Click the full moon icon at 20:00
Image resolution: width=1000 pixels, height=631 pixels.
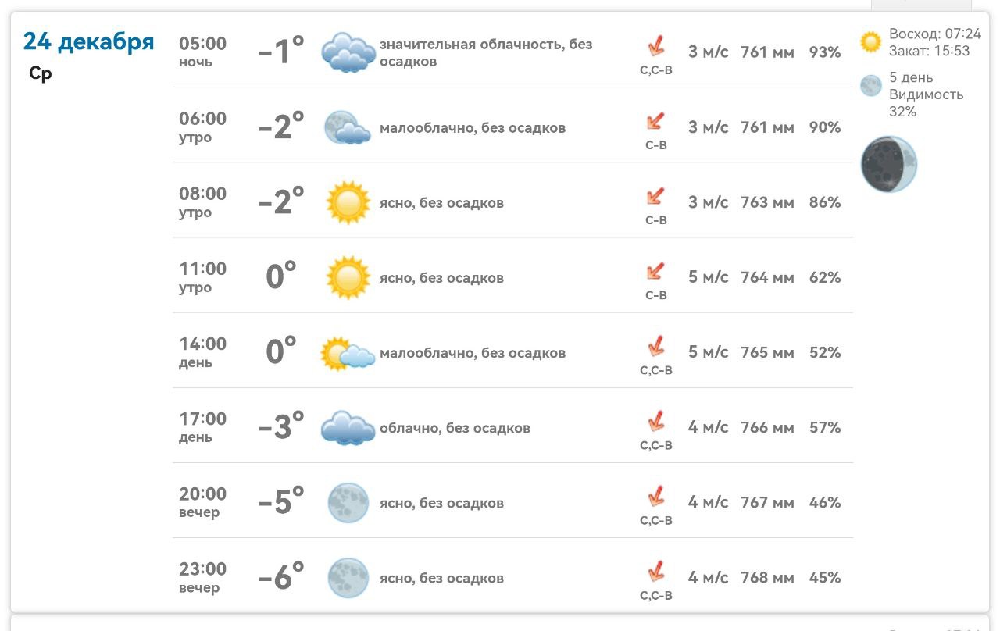click(x=348, y=503)
